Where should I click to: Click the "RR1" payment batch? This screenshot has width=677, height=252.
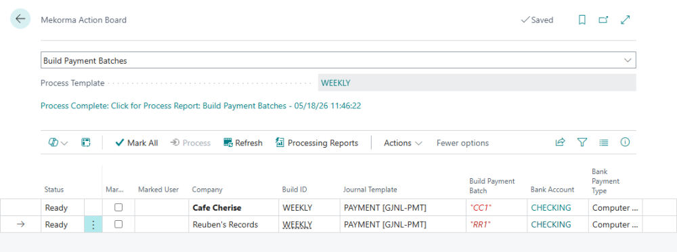point(481,225)
